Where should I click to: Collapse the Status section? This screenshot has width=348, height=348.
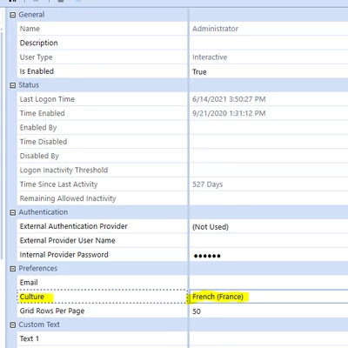tap(12, 85)
